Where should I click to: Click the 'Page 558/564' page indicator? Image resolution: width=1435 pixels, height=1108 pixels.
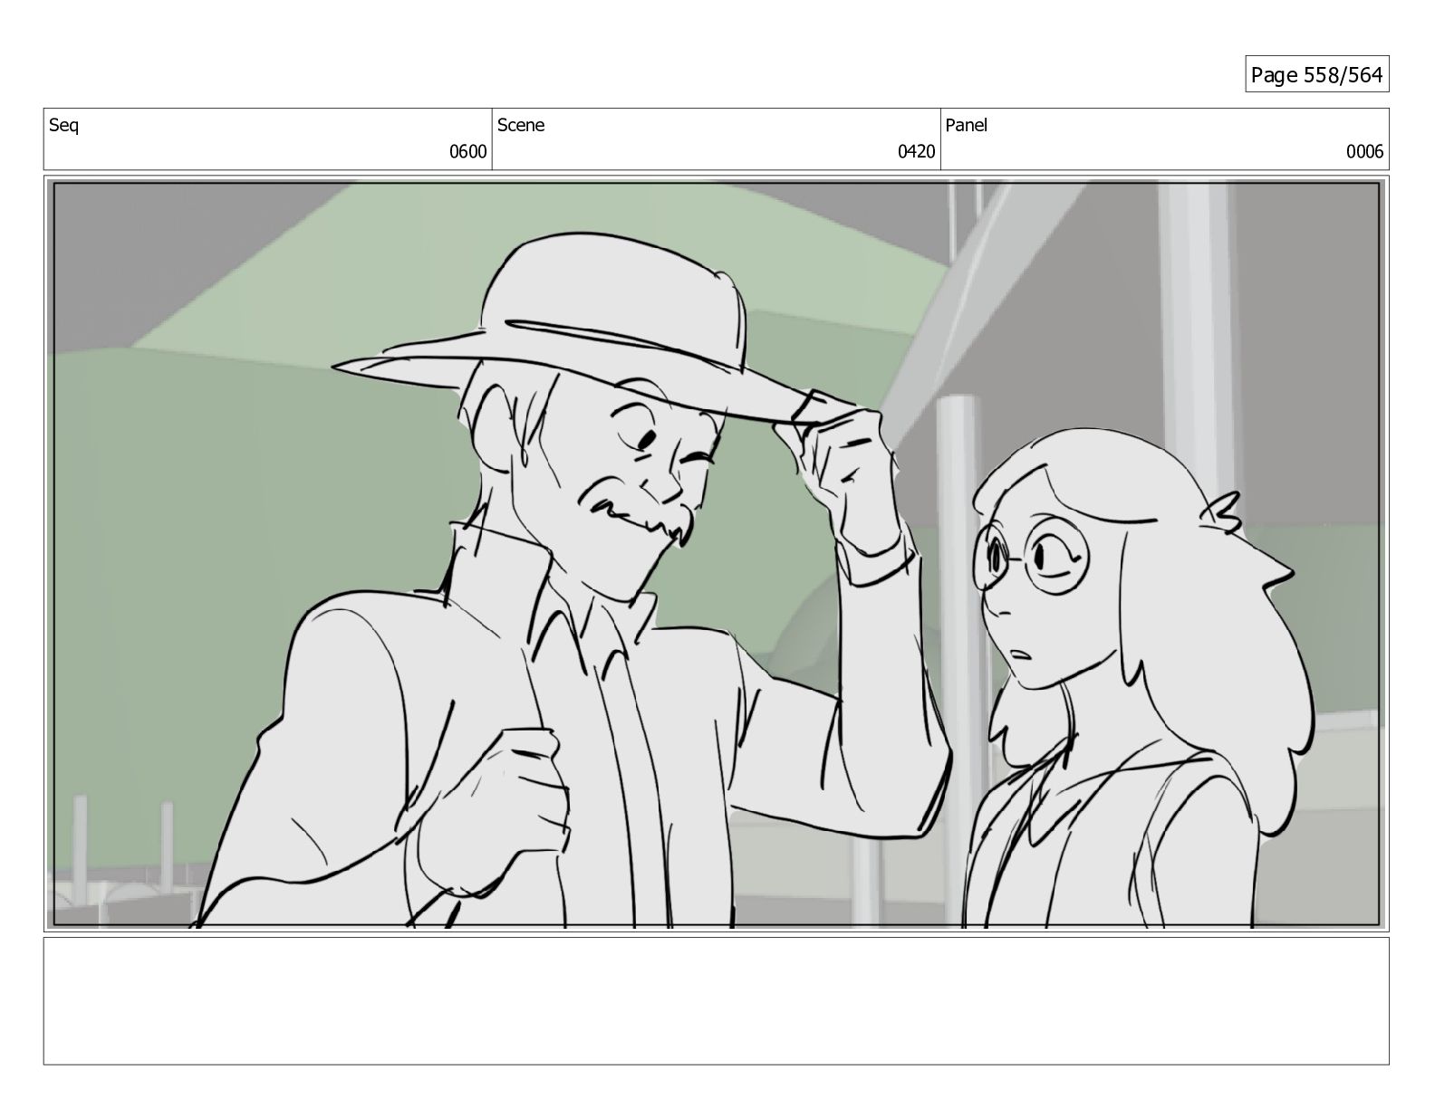click(1316, 75)
